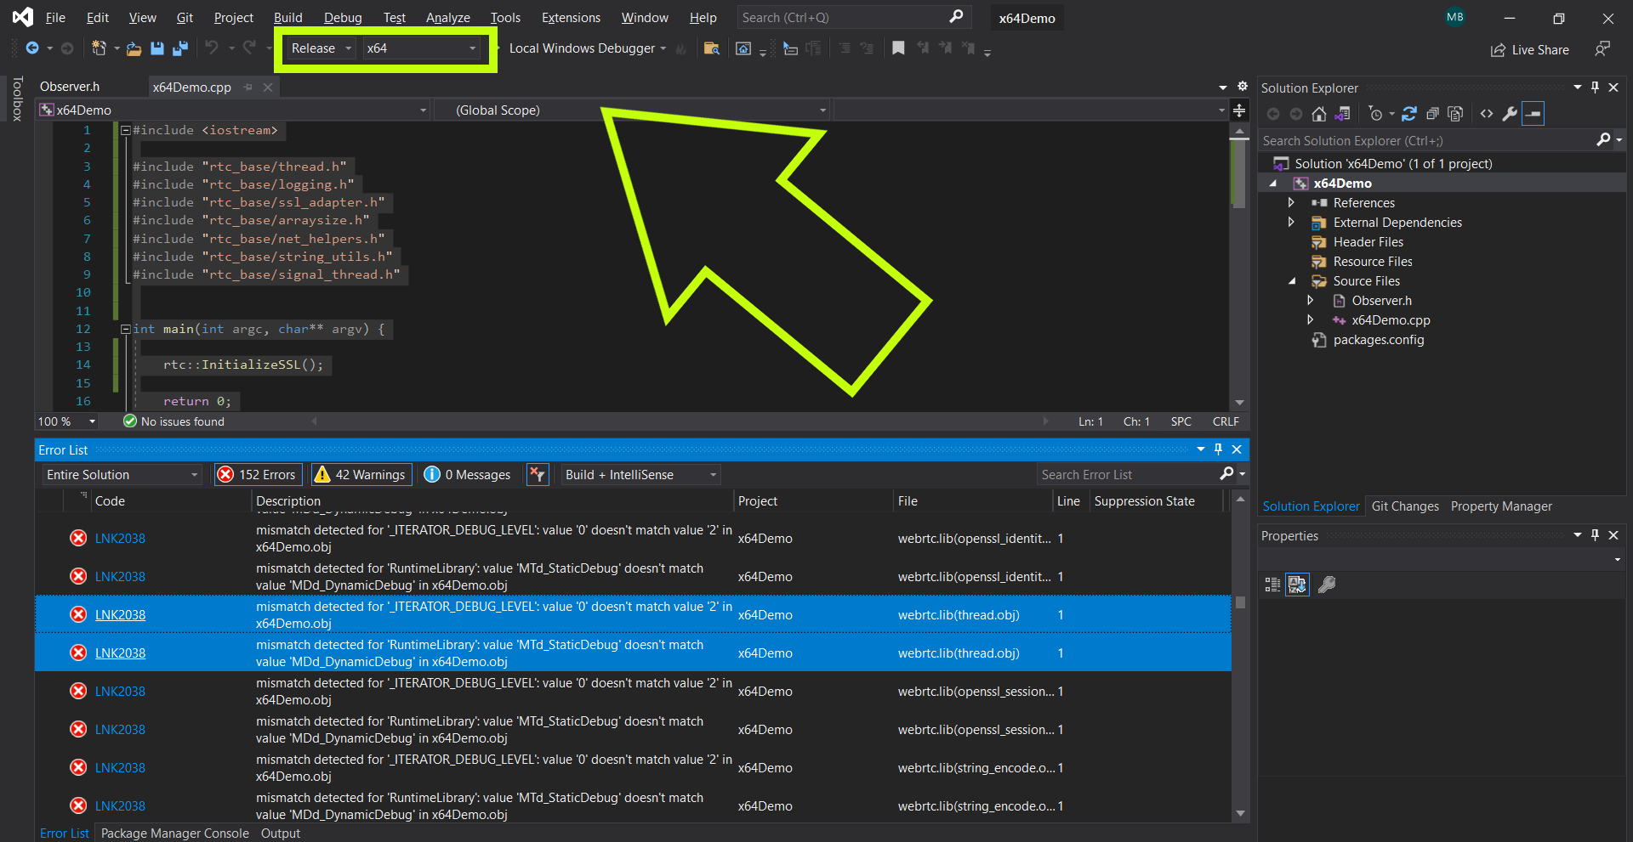Click the Solution Explorer Home icon
The image size is (1633, 842).
(x=1318, y=114)
